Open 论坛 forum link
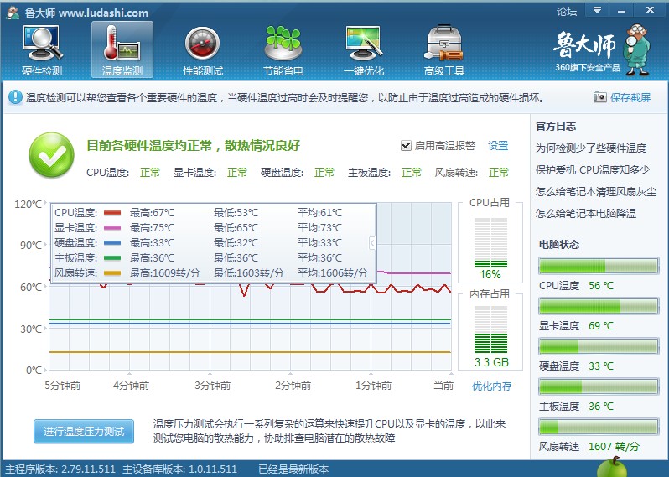This screenshot has height=477, width=669. 567,12
